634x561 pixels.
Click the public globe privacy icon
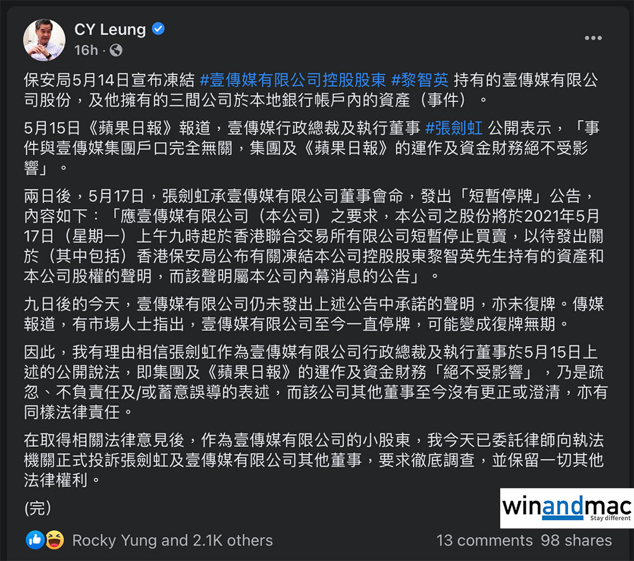(x=116, y=50)
